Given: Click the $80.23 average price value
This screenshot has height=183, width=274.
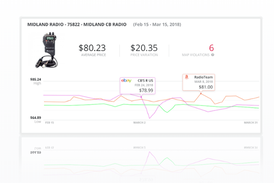Looking at the screenshot, I should (92, 48).
